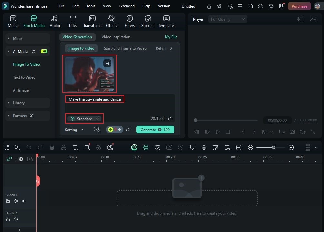Screen dimensions: 324x232
Task: Delete the uploaded image with trash icon
Action: click(x=107, y=63)
